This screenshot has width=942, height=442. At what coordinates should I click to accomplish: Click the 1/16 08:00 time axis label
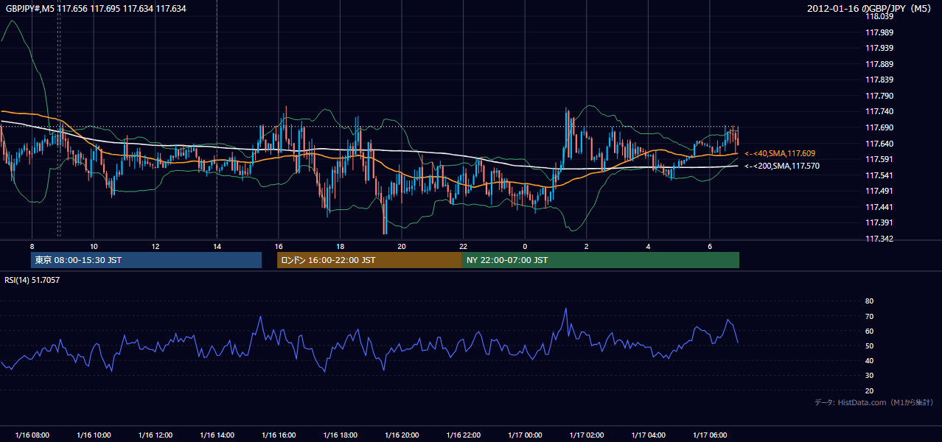(x=32, y=435)
